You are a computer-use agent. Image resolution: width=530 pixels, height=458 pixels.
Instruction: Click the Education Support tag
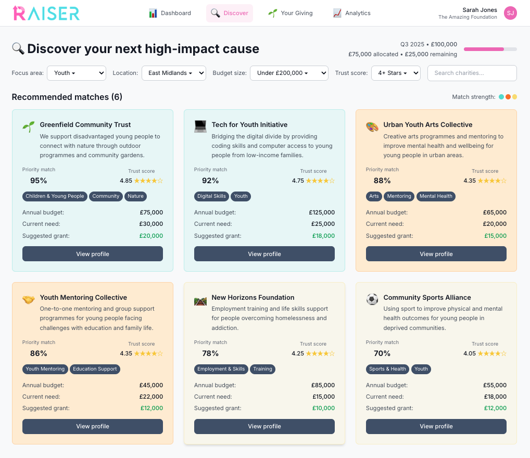point(95,369)
